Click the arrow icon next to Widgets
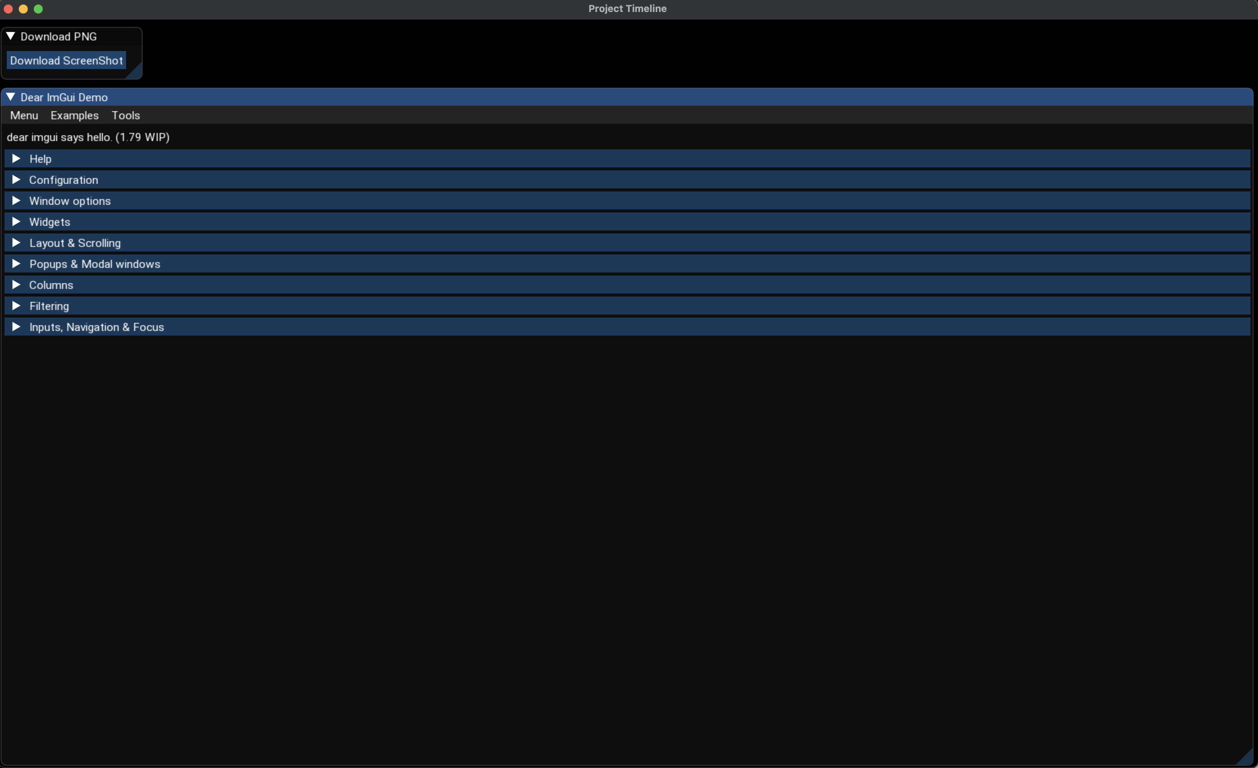 (15, 221)
